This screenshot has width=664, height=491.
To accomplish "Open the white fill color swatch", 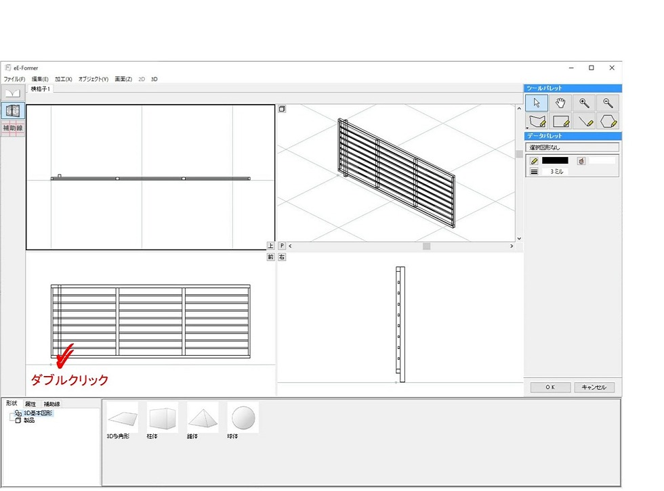I will [x=602, y=160].
